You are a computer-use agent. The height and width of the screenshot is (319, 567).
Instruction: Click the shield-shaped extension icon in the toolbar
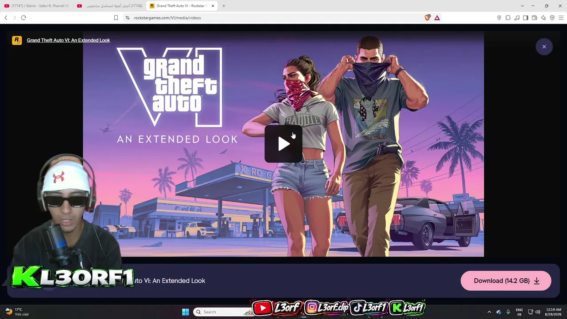pyautogui.click(x=499, y=18)
